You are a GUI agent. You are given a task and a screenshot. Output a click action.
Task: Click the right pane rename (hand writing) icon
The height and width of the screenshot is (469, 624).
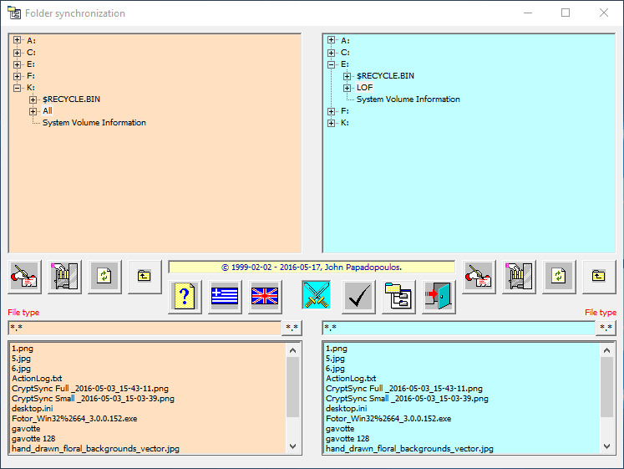479,277
